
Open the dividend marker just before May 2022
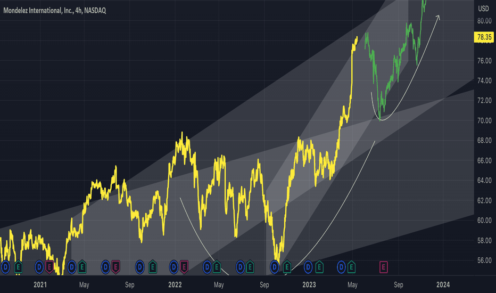click(x=207, y=267)
